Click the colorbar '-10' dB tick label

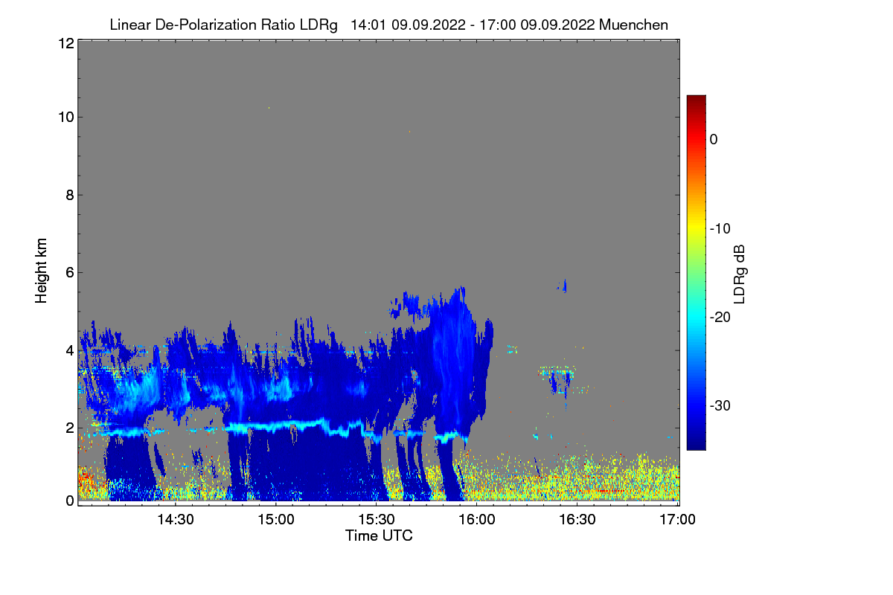(720, 228)
